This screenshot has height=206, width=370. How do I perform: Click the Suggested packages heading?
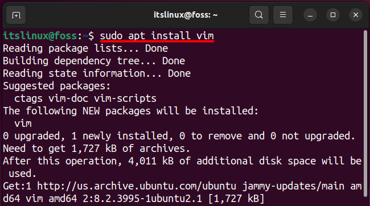(56, 86)
